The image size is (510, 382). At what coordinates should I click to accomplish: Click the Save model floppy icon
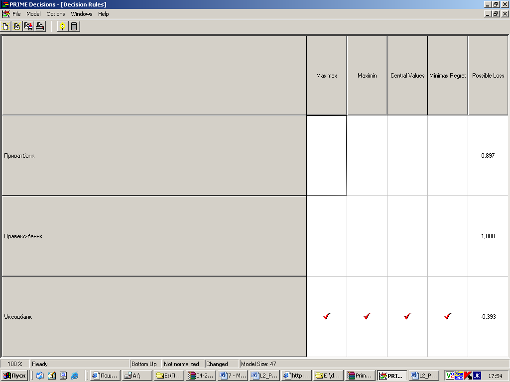28,26
